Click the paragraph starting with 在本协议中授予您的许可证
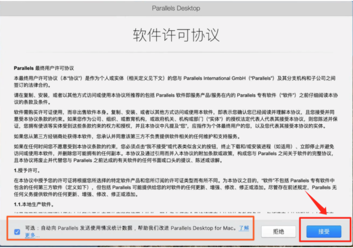Screen dimensions: 353x248 175,188
